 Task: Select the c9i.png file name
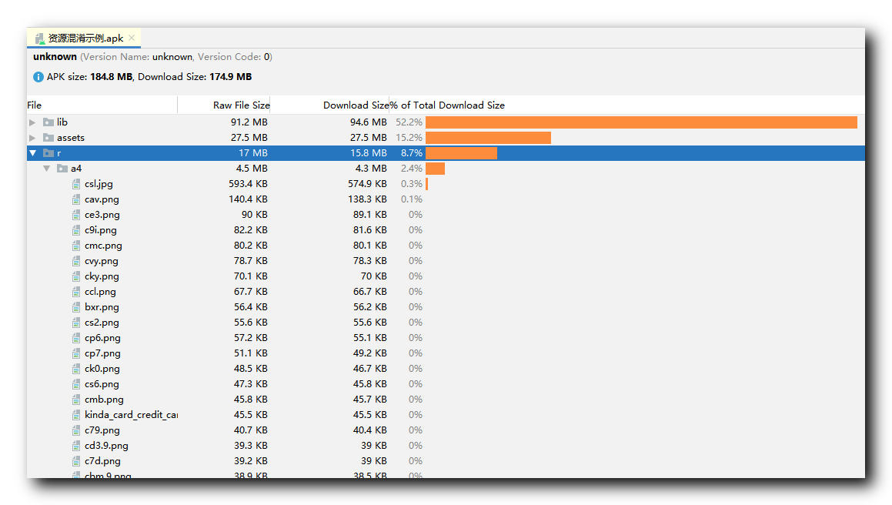101,230
